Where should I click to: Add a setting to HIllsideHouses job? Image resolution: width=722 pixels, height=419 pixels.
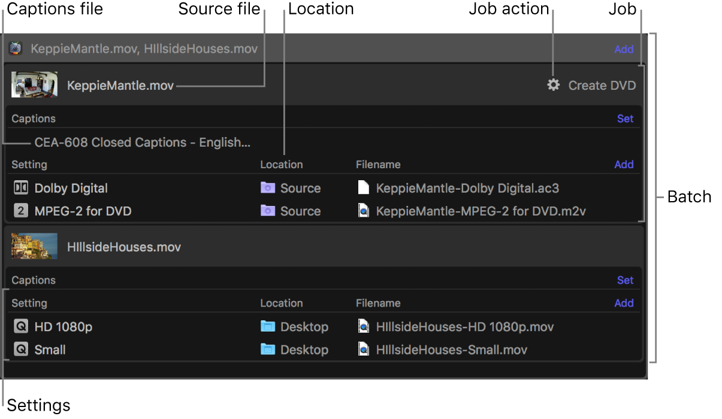[x=624, y=303]
